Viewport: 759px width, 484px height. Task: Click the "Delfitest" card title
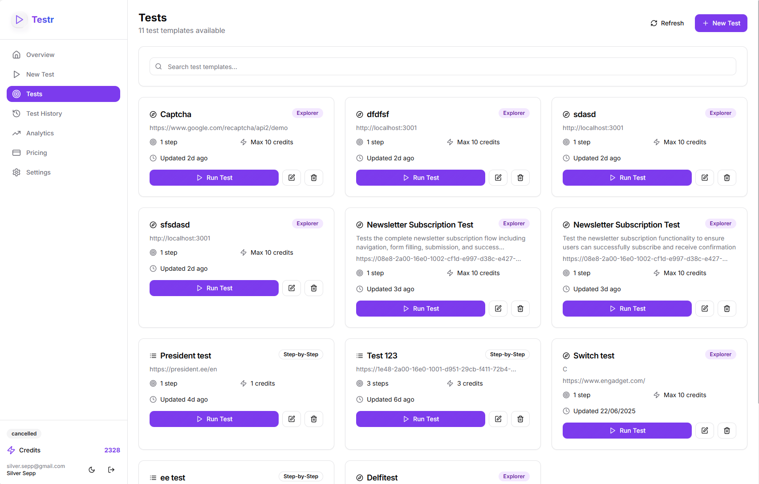pyautogui.click(x=382, y=478)
